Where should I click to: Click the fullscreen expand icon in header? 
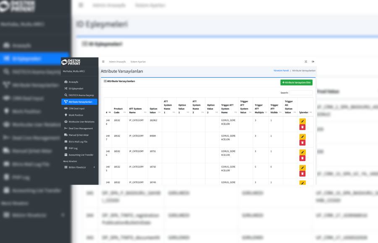[x=306, y=62]
